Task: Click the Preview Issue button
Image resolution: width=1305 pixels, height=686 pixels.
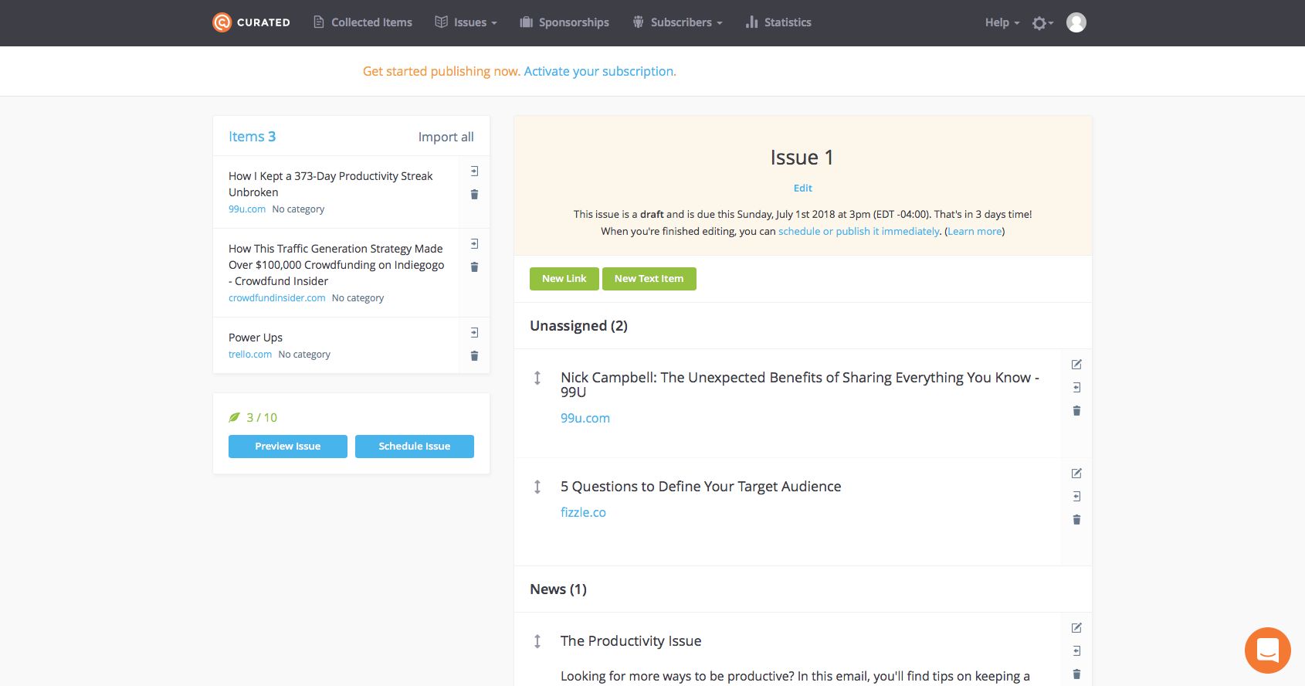Action: pos(288,447)
